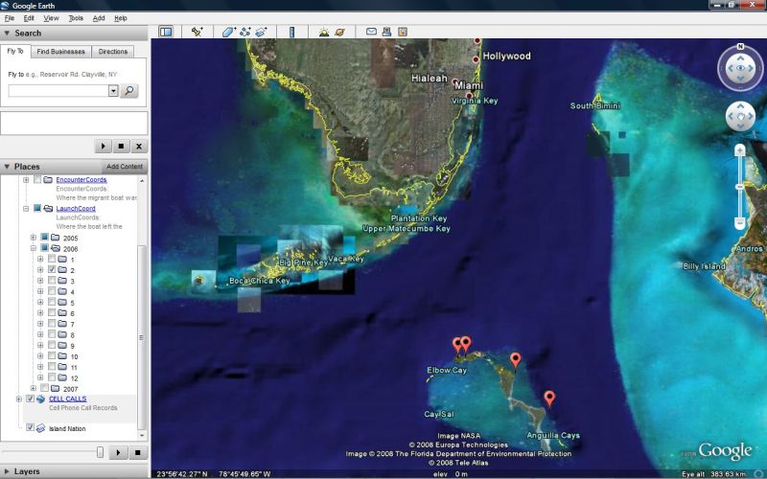Toggle the LaunchCoord folder checkbox
Viewport: 767px width, 479px height.
[37, 208]
